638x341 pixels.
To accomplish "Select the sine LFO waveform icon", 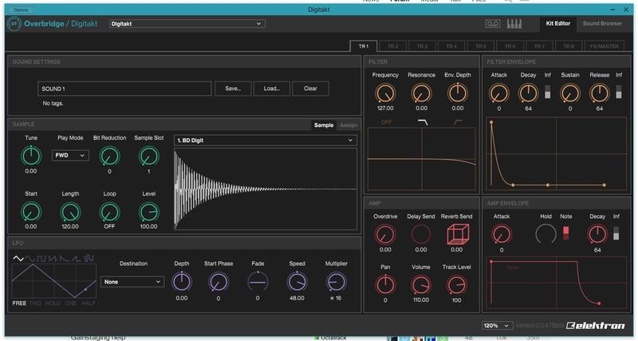I will click(x=30, y=258).
